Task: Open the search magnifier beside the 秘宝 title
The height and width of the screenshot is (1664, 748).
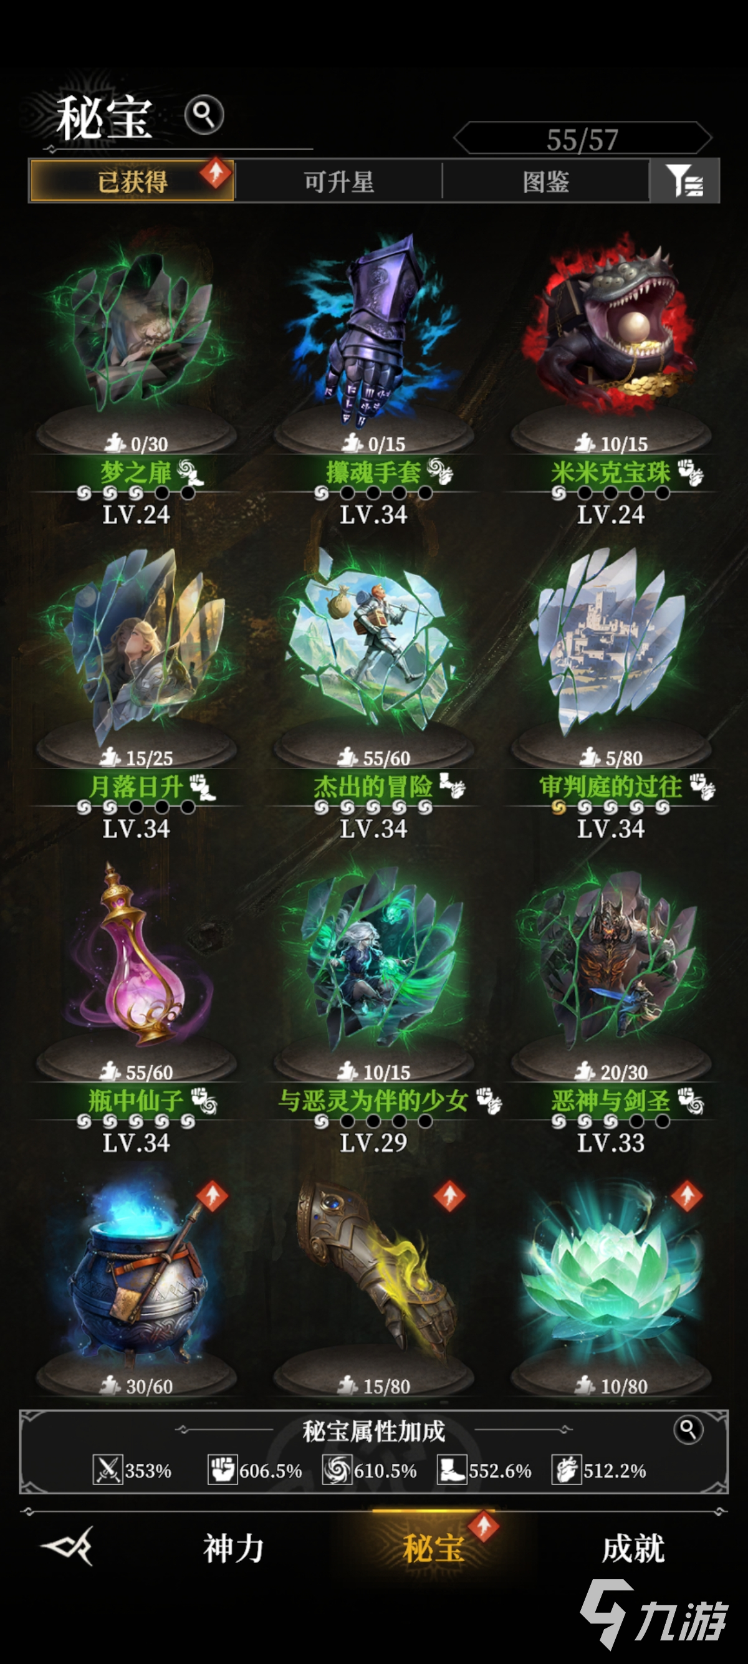Action: (x=204, y=116)
